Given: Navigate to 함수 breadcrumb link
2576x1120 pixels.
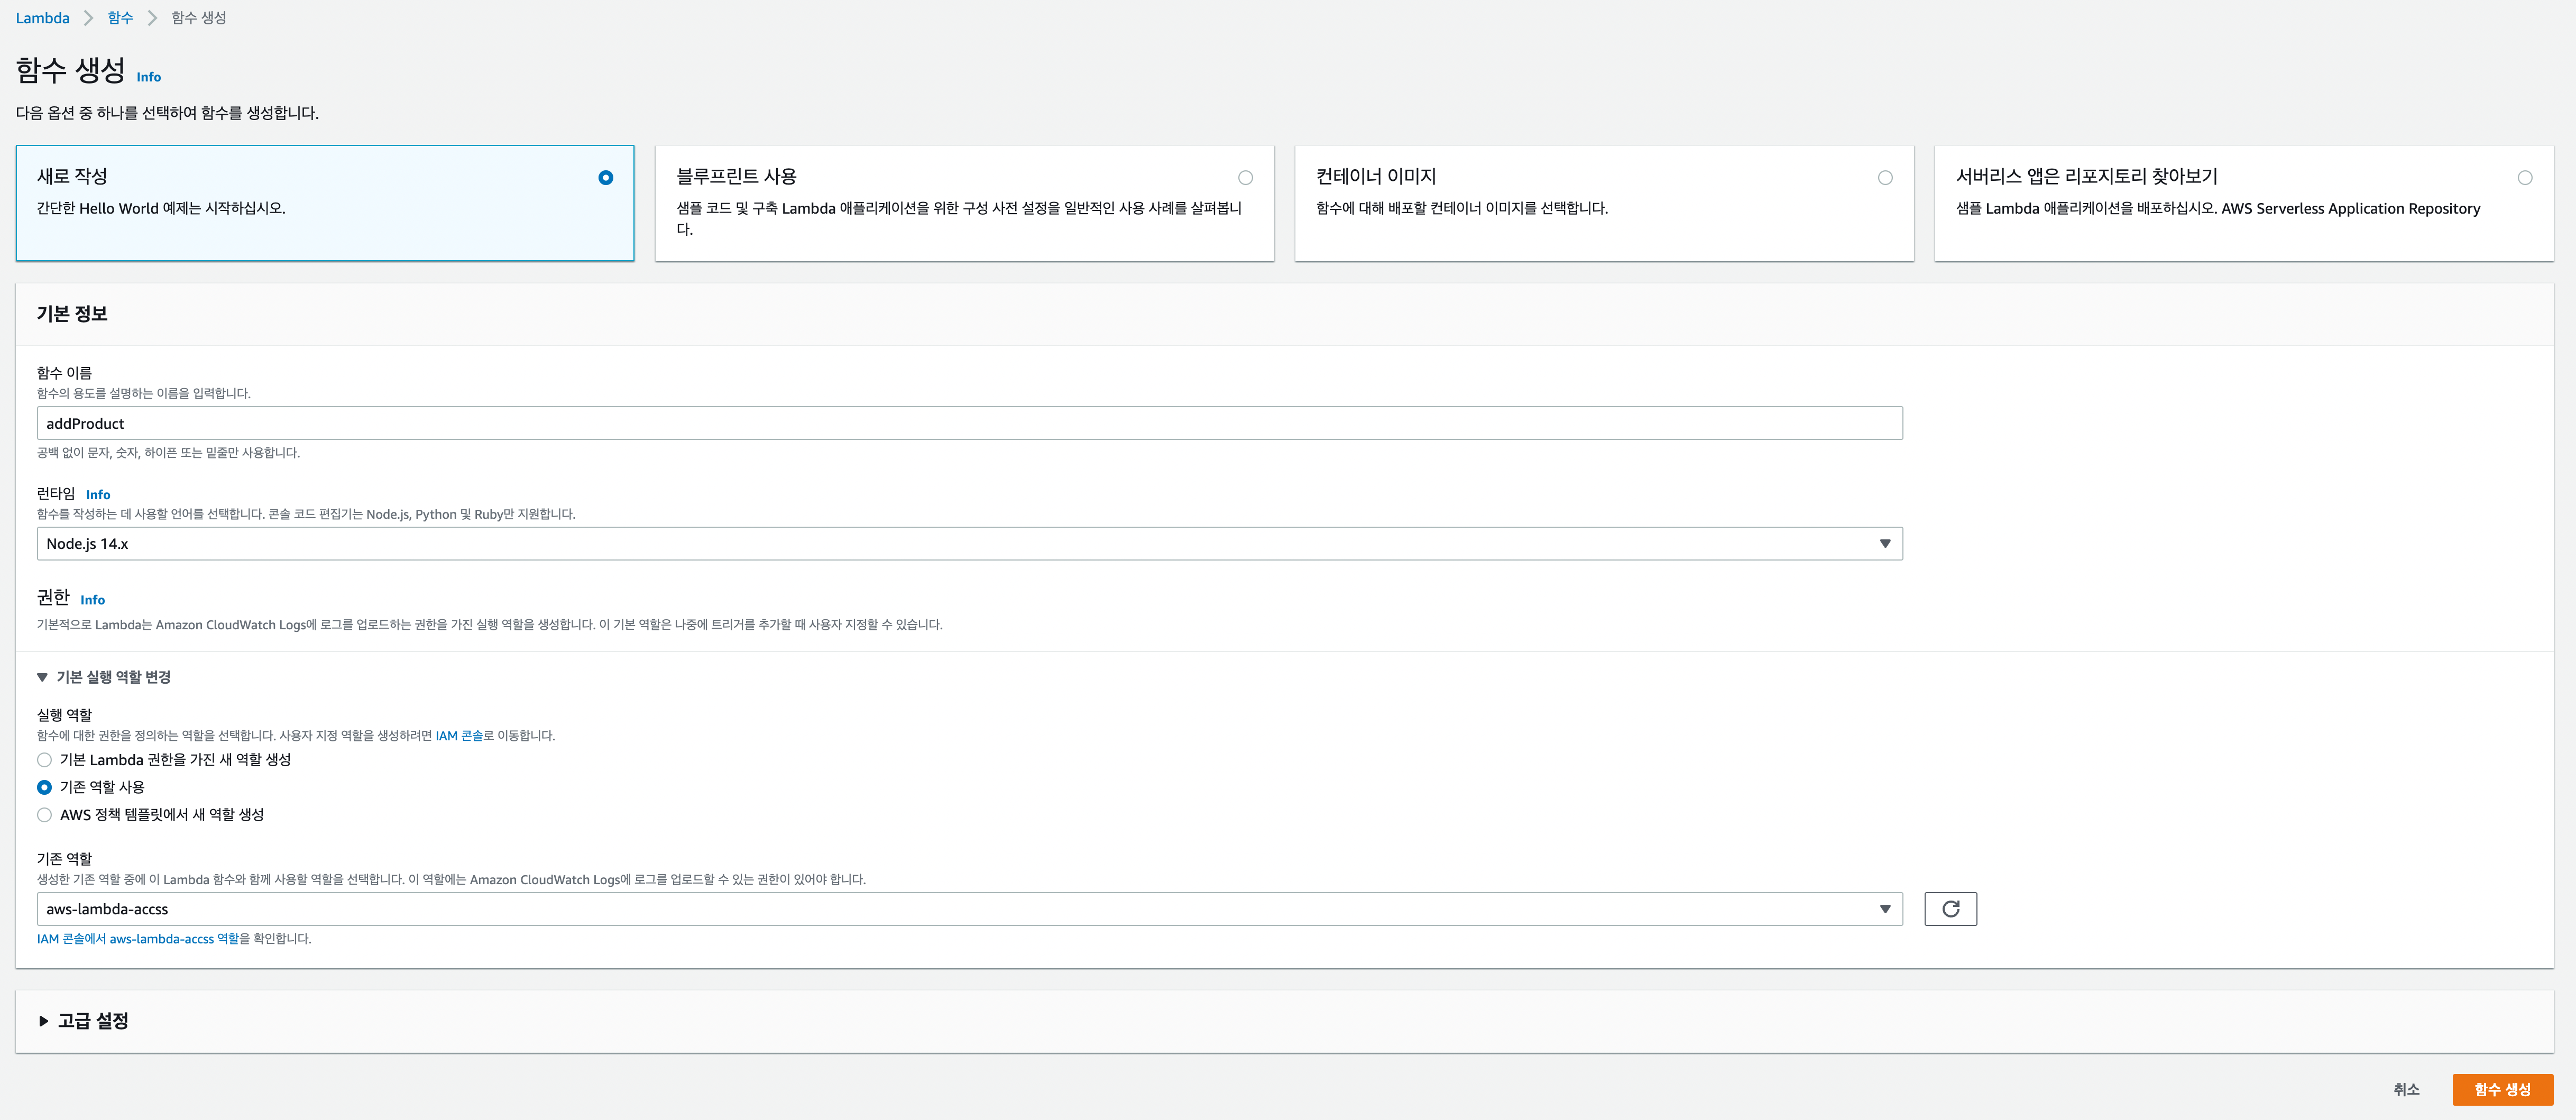Looking at the screenshot, I should point(120,18).
